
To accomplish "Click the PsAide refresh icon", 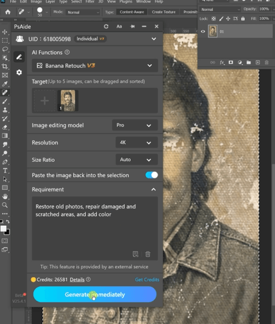I will point(106,26).
